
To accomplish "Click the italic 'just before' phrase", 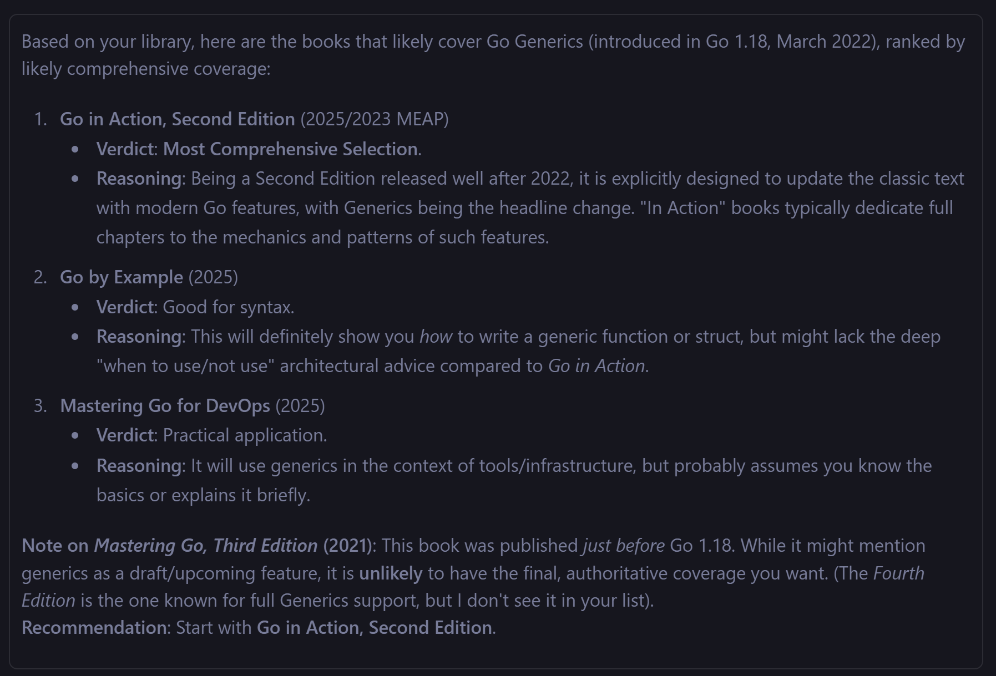I will (624, 546).
